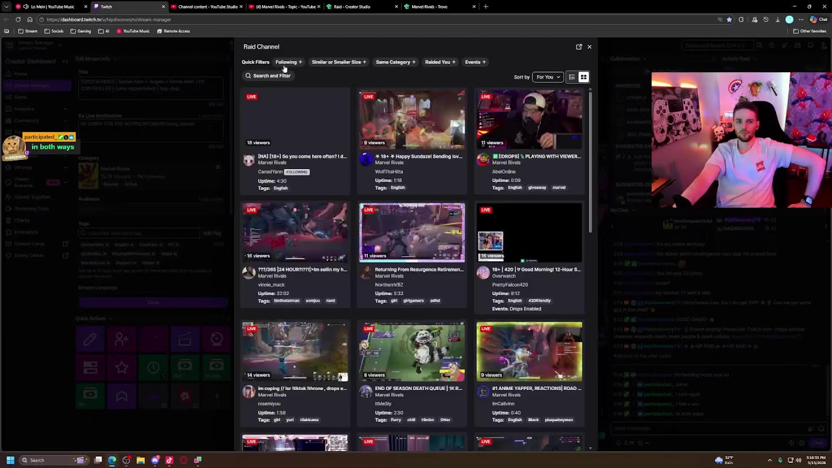Click the raid list scrollbar

(x=590, y=162)
